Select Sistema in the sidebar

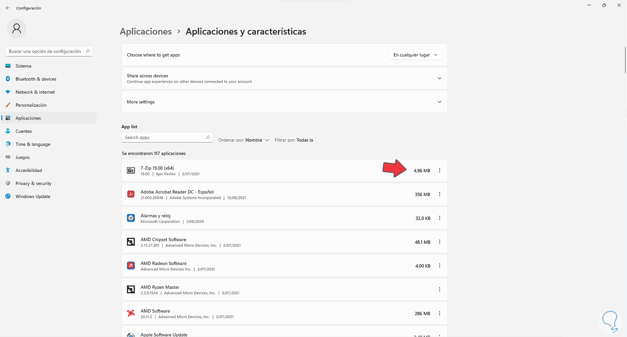(x=23, y=66)
